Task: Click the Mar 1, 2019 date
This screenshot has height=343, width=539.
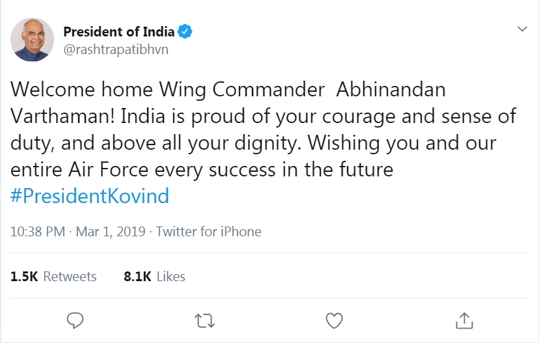Action: [x=111, y=232]
